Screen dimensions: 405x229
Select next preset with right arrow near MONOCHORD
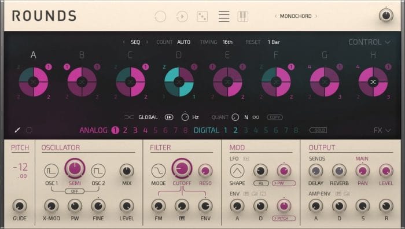[x=316, y=16]
